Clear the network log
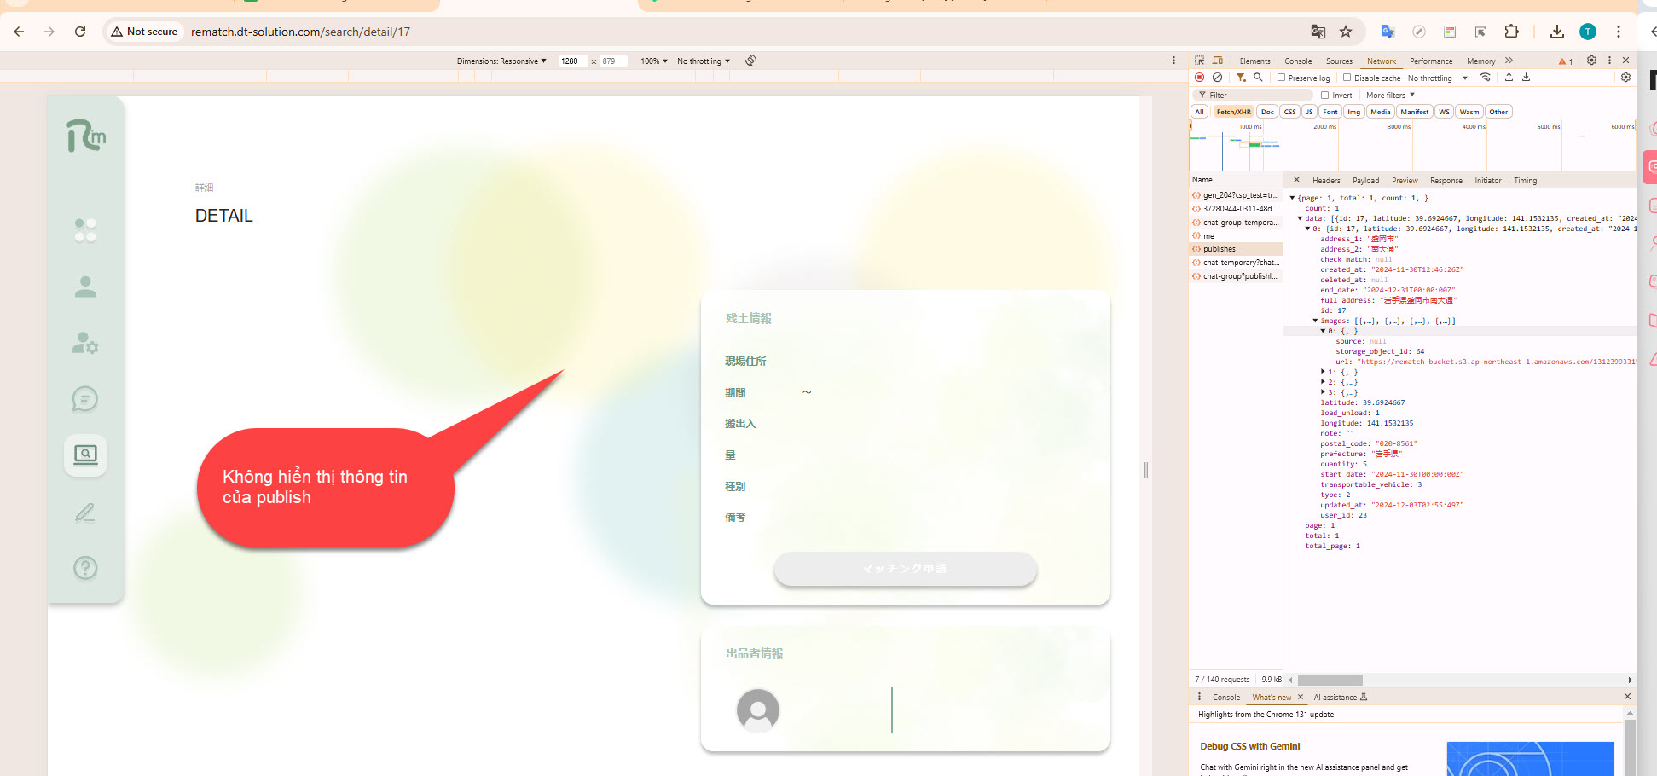Viewport: 1657px width, 776px height. click(1217, 78)
